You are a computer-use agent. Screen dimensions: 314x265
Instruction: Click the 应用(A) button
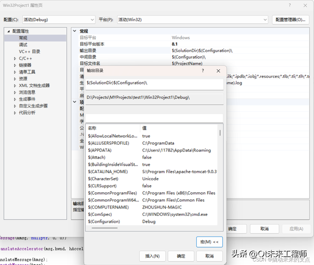(x=296, y=229)
